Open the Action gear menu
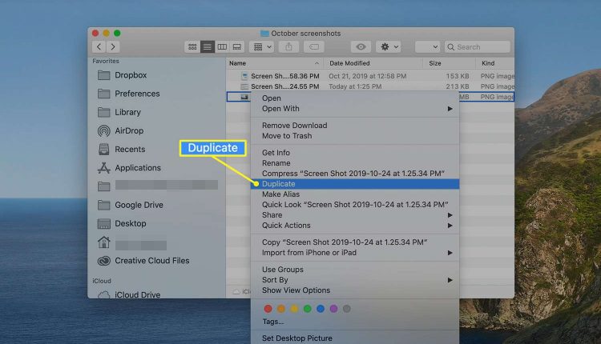 pos(389,46)
